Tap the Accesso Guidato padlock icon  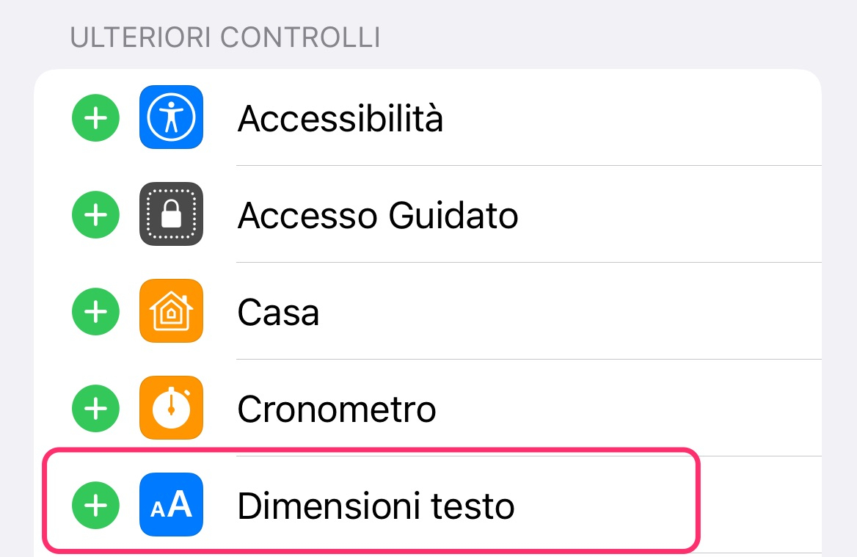point(171,214)
